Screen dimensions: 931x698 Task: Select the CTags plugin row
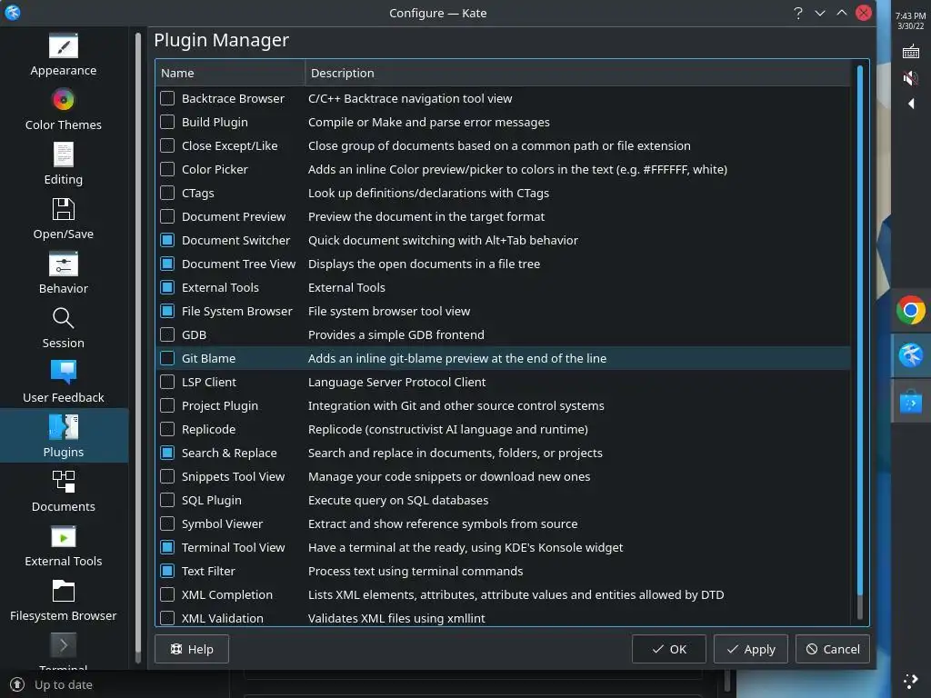pos(503,193)
